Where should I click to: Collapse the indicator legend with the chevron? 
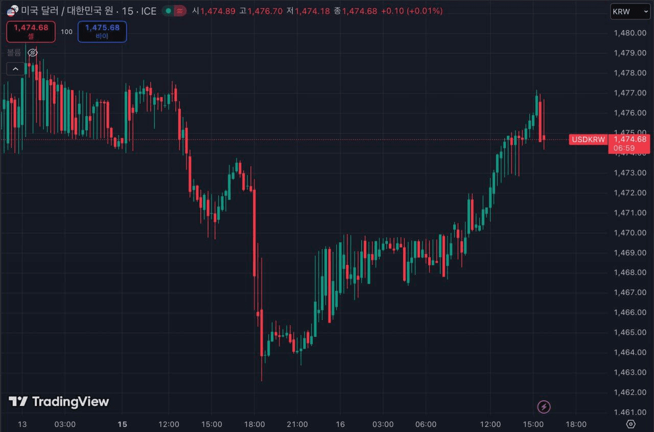pos(15,69)
